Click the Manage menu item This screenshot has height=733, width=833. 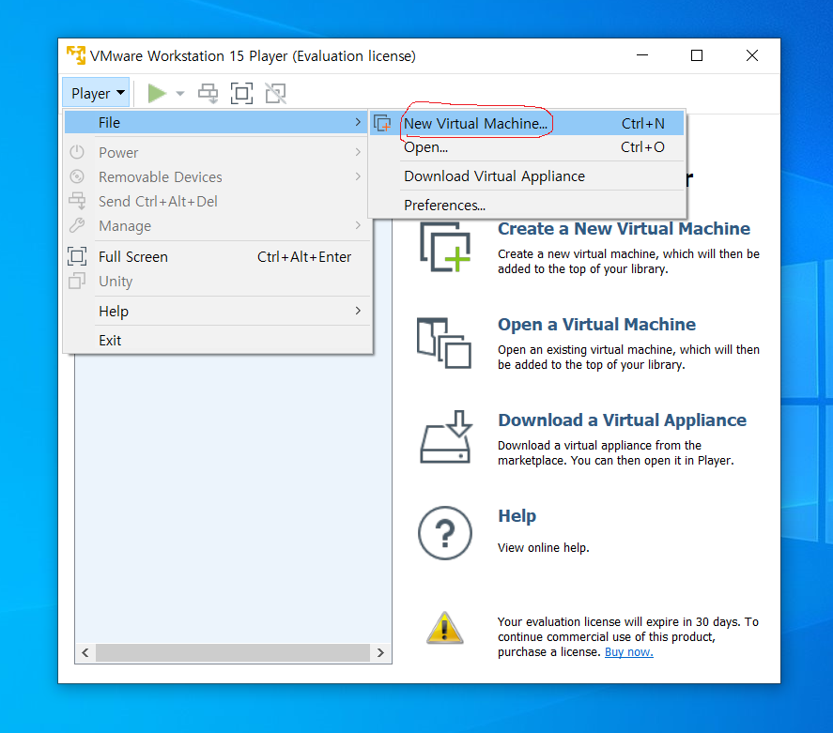216,225
